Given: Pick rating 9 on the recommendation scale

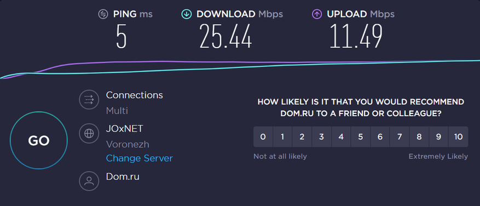Looking at the screenshot, I should pyautogui.click(x=438, y=137).
